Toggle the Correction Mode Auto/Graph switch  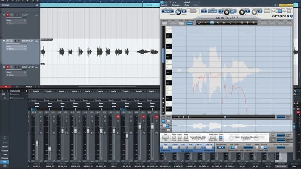click(x=278, y=11)
